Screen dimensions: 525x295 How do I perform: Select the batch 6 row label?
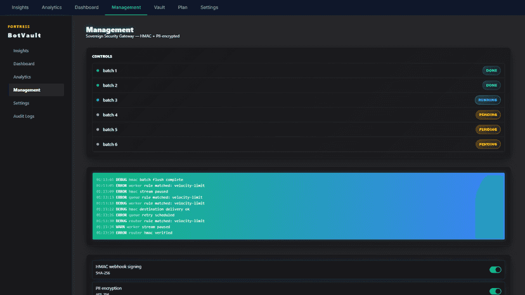pyautogui.click(x=110, y=144)
